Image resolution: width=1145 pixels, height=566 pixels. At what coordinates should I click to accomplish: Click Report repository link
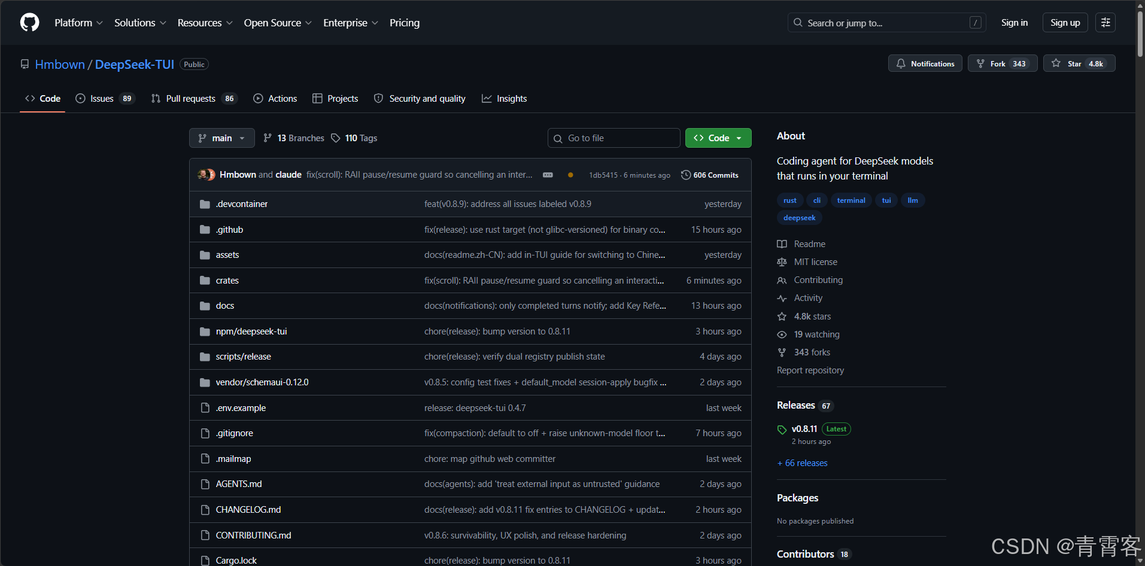coord(810,370)
